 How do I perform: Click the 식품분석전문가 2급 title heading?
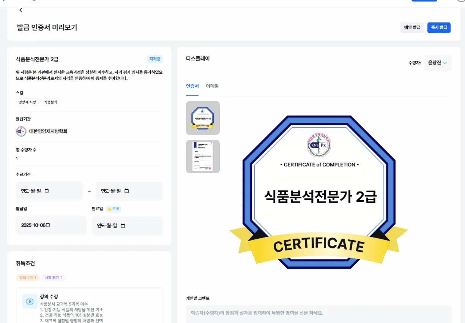(x=37, y=59)
